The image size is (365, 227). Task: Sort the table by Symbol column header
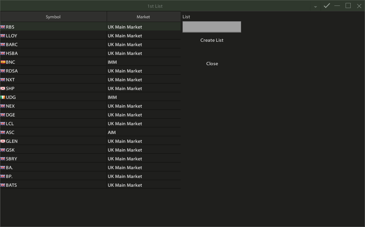click(x=53, y=17)
